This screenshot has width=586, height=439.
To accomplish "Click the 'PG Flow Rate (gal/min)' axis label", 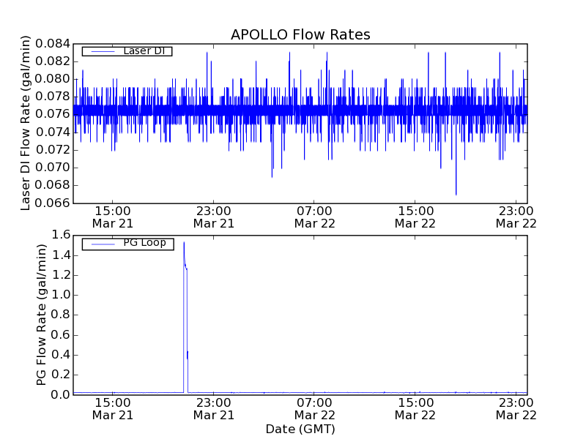I will pyautogui.click(x=41, y=315).
